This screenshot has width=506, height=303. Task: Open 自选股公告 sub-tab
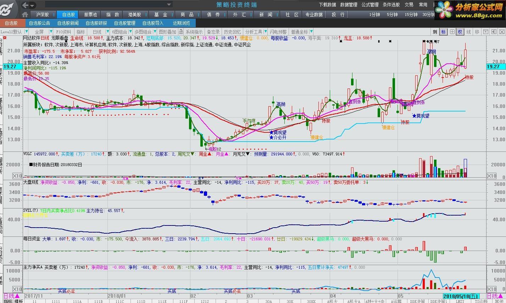40,23
